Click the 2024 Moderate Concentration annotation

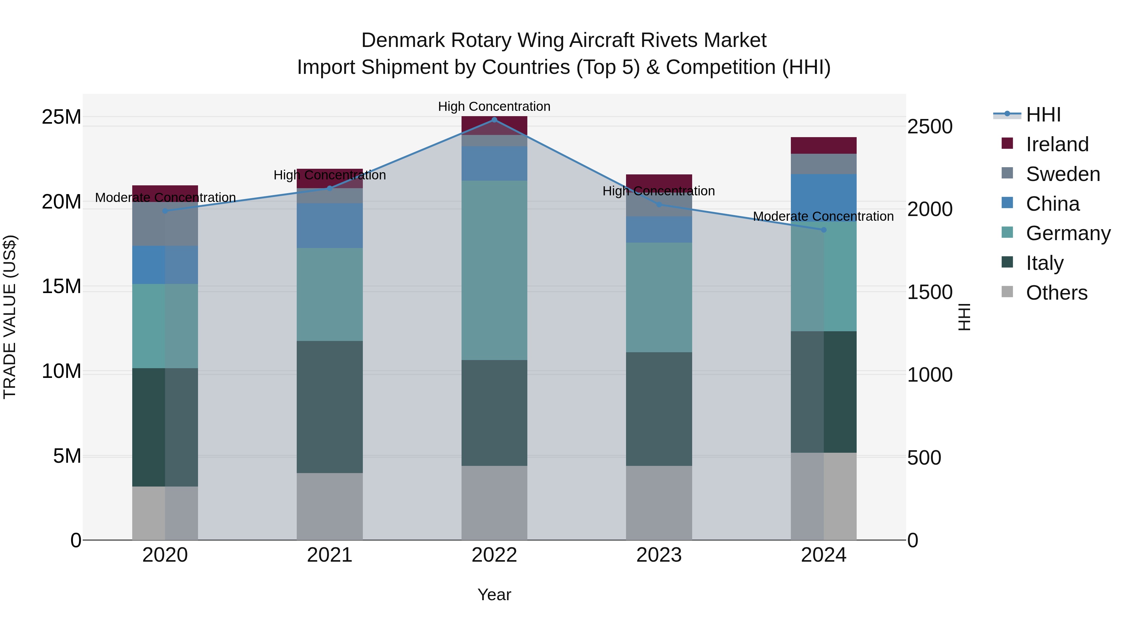coord(824,216)
